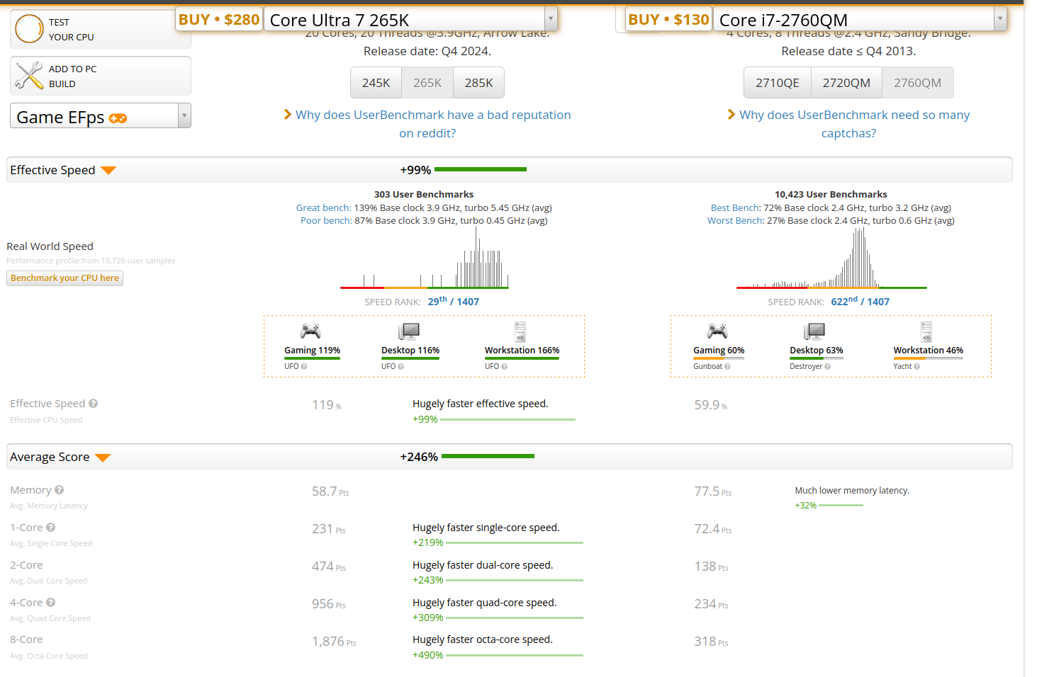Click the +219% single-core comparison bar
The image size is (1054, 677).
515,542
